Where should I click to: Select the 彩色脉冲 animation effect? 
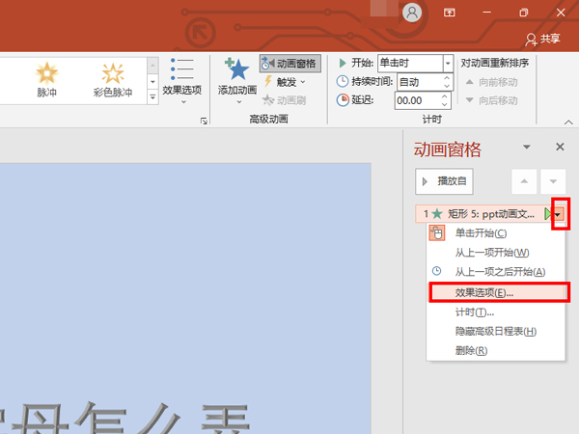113,79
